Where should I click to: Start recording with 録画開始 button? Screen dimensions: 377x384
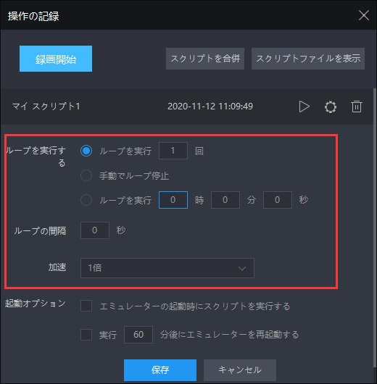coord(56,59)
